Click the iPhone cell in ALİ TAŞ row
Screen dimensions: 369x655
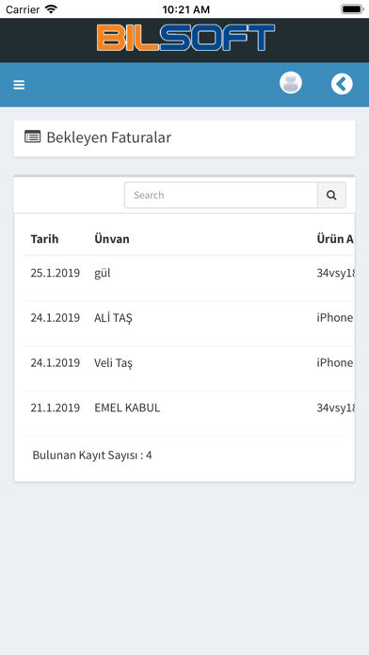335,318
